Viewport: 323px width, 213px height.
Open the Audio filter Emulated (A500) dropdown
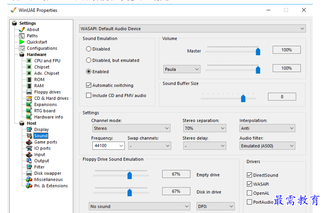coord(267,146)
